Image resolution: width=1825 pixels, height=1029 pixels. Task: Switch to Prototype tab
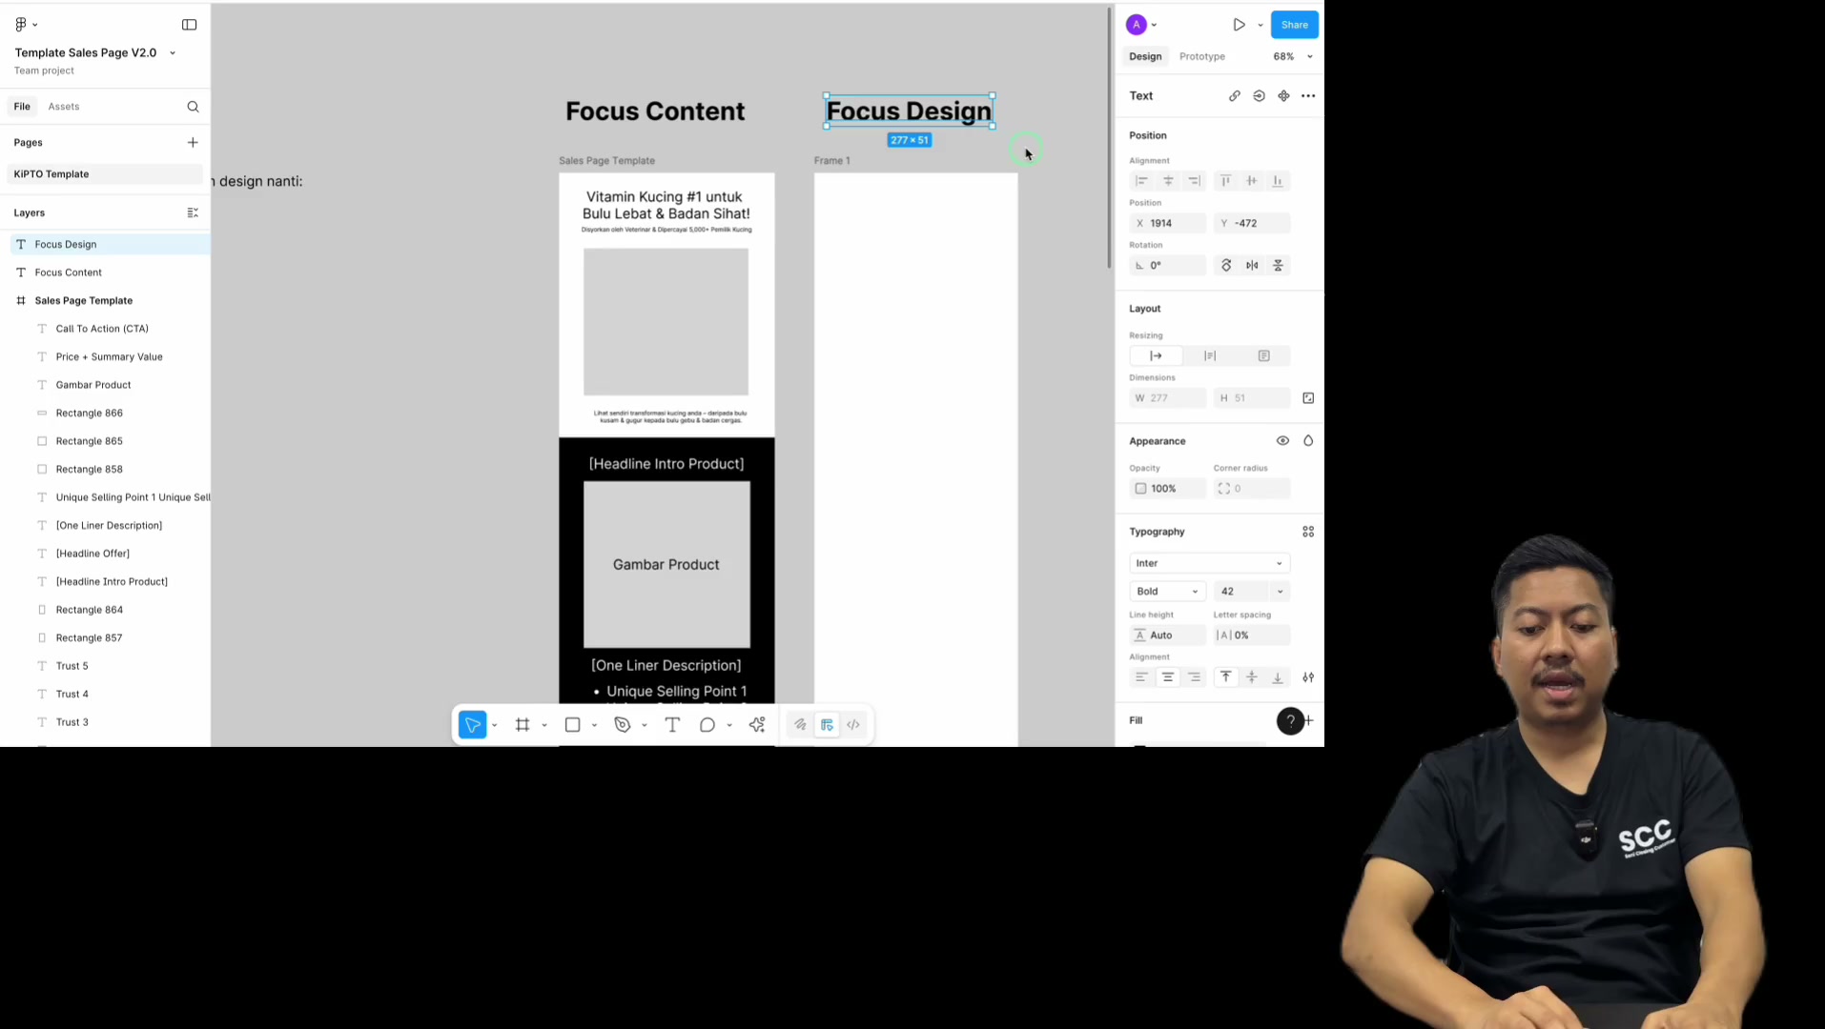[x=1201, y=57]
